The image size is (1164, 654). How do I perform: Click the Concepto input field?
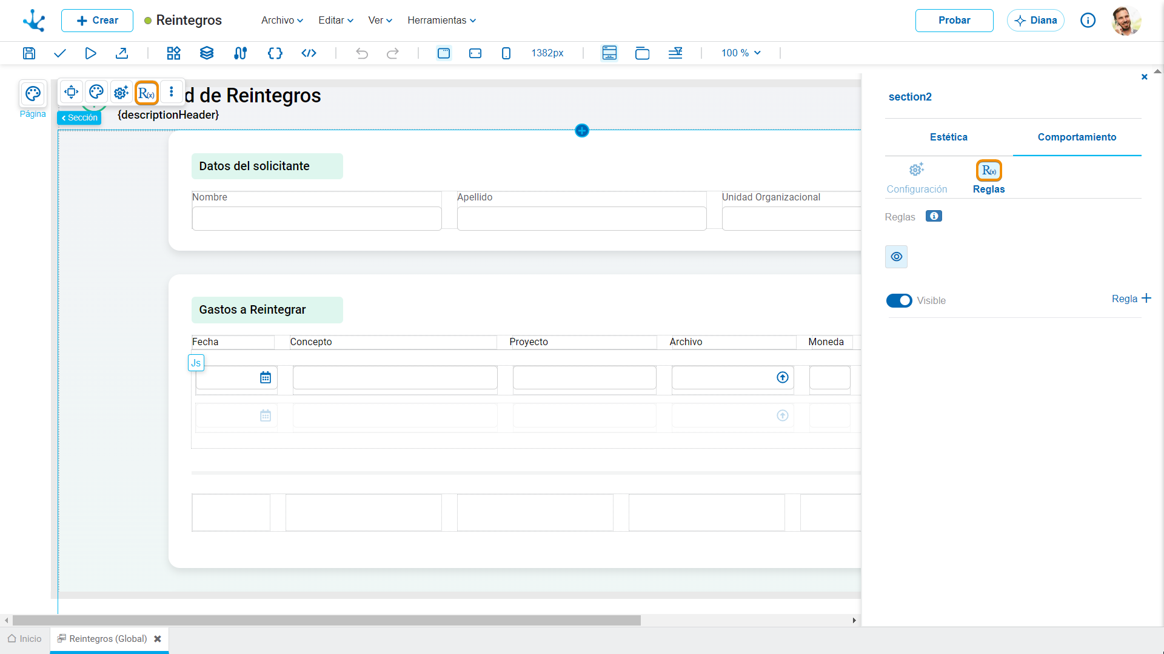point(395,378)
